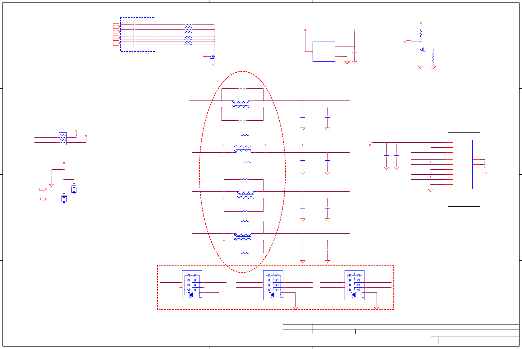522x349 pixels.
Task: Select the bottommost common-mode choke
Action: click(243, 237)
